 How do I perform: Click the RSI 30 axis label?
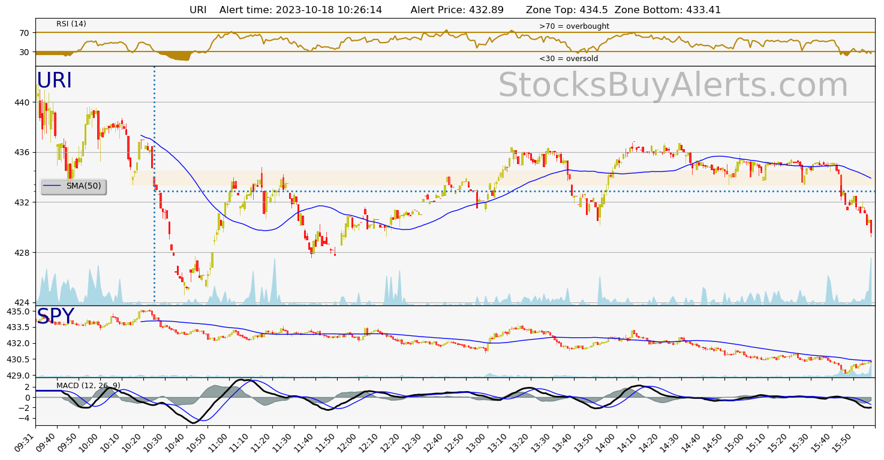(25, 52)
